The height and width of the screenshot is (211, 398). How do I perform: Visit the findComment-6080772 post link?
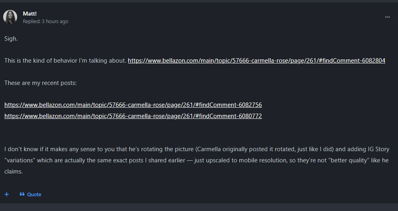(x=133, y=116)
